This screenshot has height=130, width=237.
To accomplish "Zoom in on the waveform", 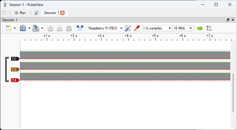I will point(50,28).
